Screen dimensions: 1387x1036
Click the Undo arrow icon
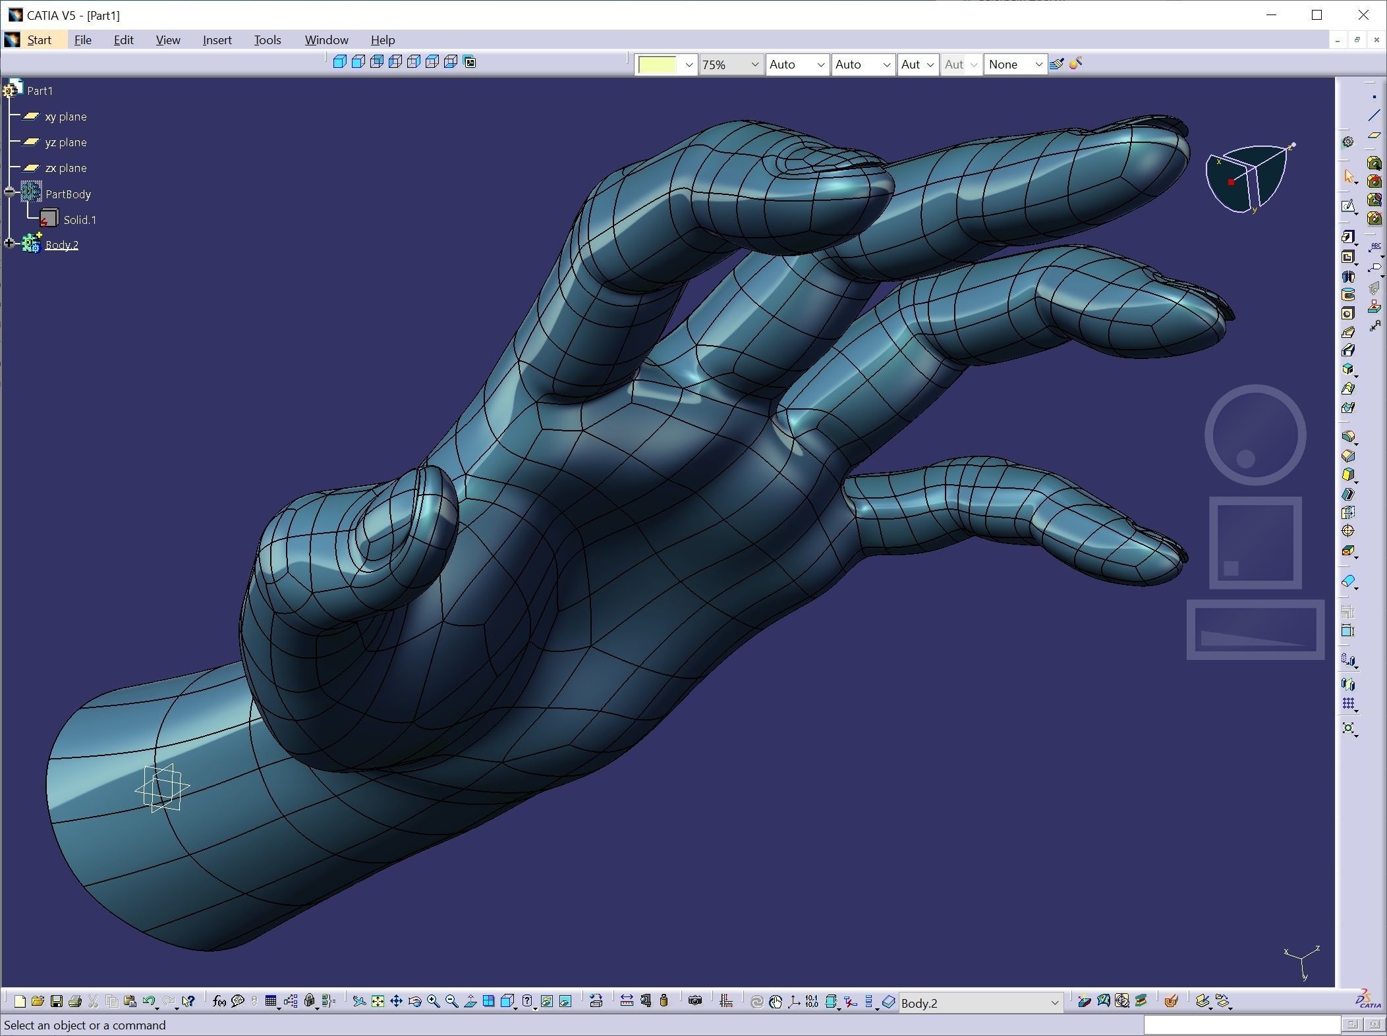pos(149,1002)
